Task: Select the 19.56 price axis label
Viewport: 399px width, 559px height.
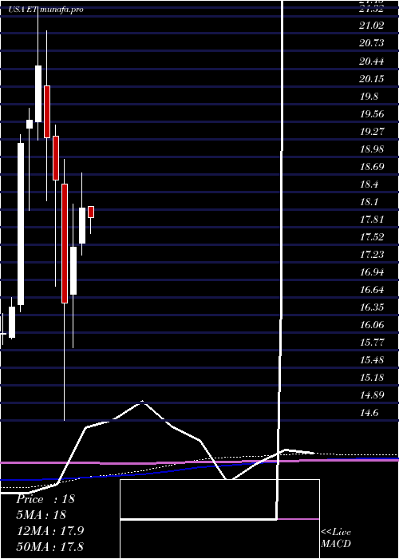Action: click(372, 113)
